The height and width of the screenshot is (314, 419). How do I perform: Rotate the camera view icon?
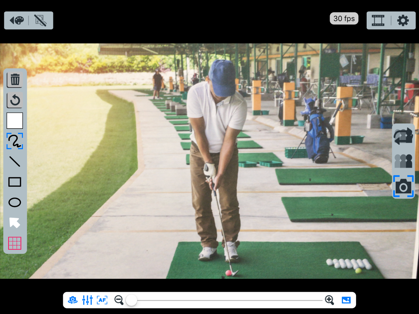point(73,300)
